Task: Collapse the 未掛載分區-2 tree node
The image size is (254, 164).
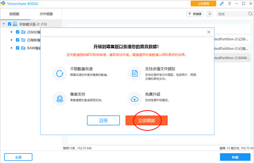Action: pos(4,24)
